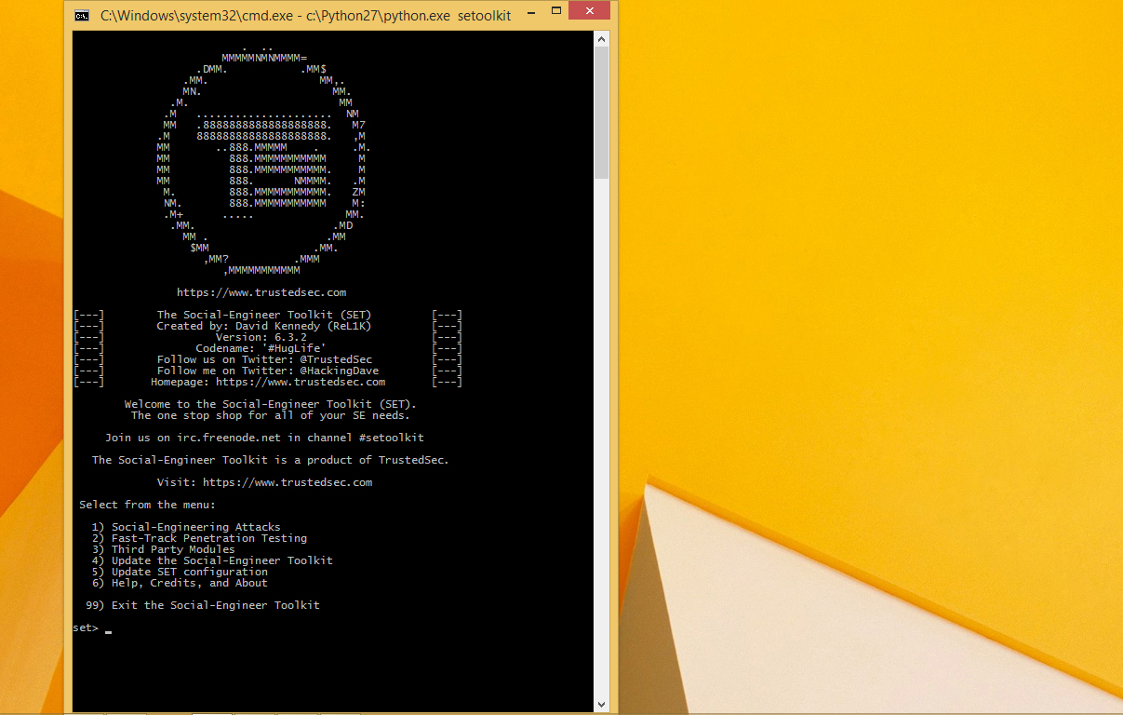Click the console scrollbar down arrow
Screen dimensions: 1123x715
coord(601,705)
